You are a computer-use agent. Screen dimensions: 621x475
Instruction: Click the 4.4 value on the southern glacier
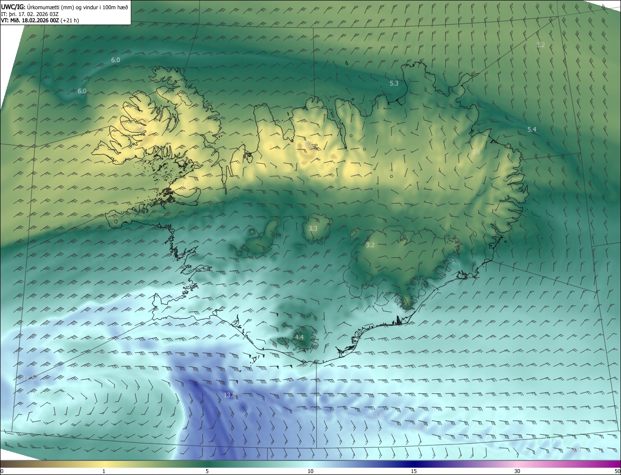click(299, 337)
